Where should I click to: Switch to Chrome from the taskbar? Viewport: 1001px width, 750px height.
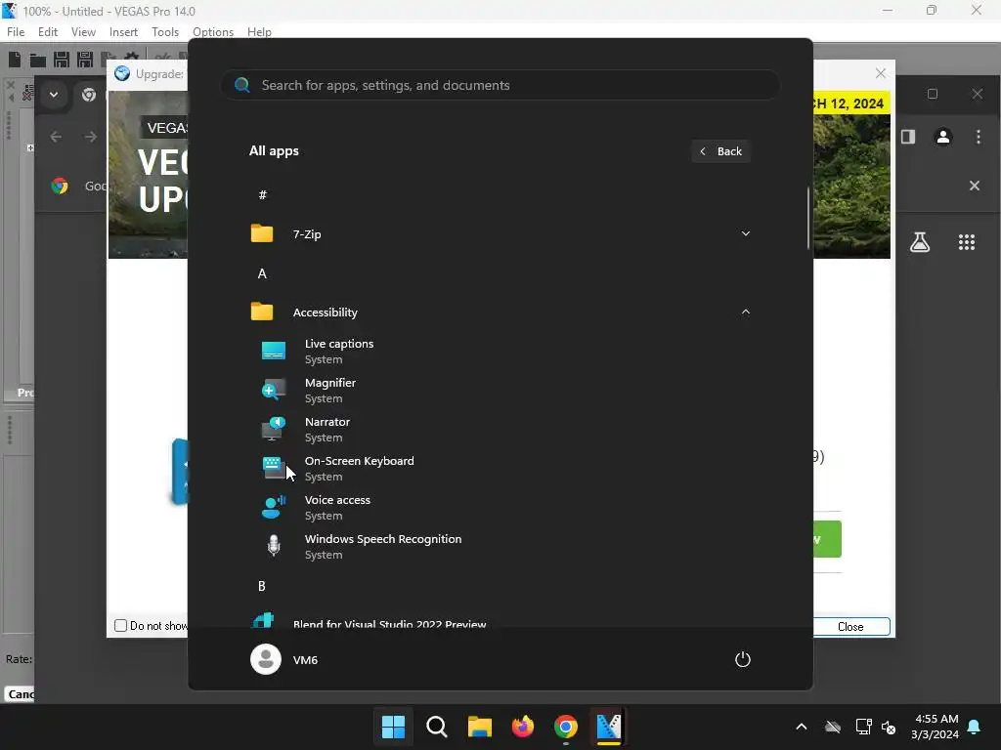[566, 727]
